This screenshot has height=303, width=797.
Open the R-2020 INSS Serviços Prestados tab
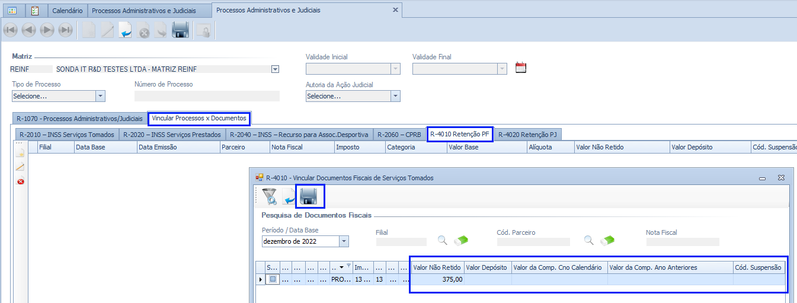point(172,135)
